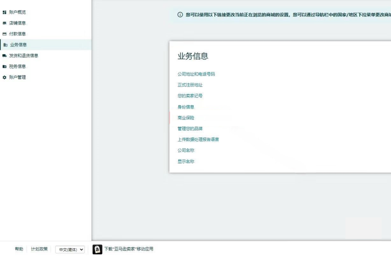Screen dimensions: 391x261
Task: Click the 付款信息 payment card icon
Action: pyautogui.click(x=4, y=34)
